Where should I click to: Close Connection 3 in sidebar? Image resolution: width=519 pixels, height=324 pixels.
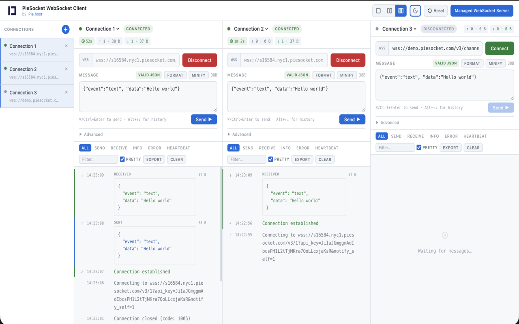[66, 92]
